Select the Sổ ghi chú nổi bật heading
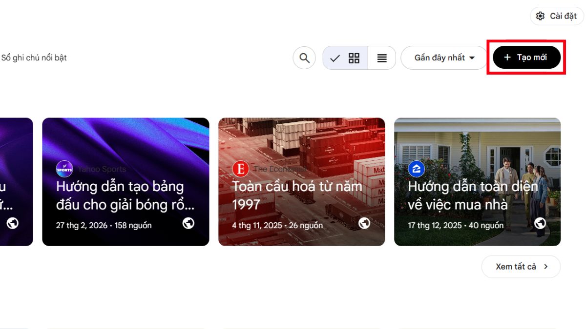586x329 pixels. (x=34, y=58)
